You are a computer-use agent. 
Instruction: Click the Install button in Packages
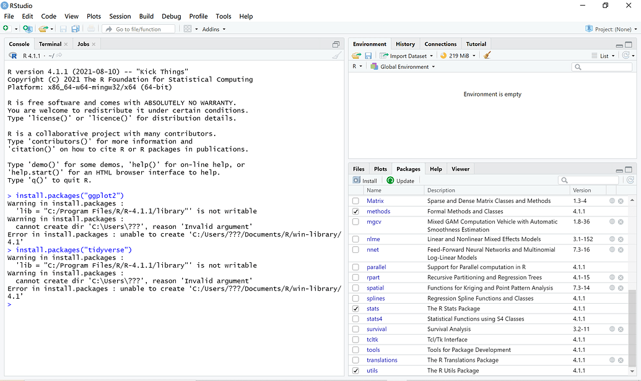(x=365, y=180)
